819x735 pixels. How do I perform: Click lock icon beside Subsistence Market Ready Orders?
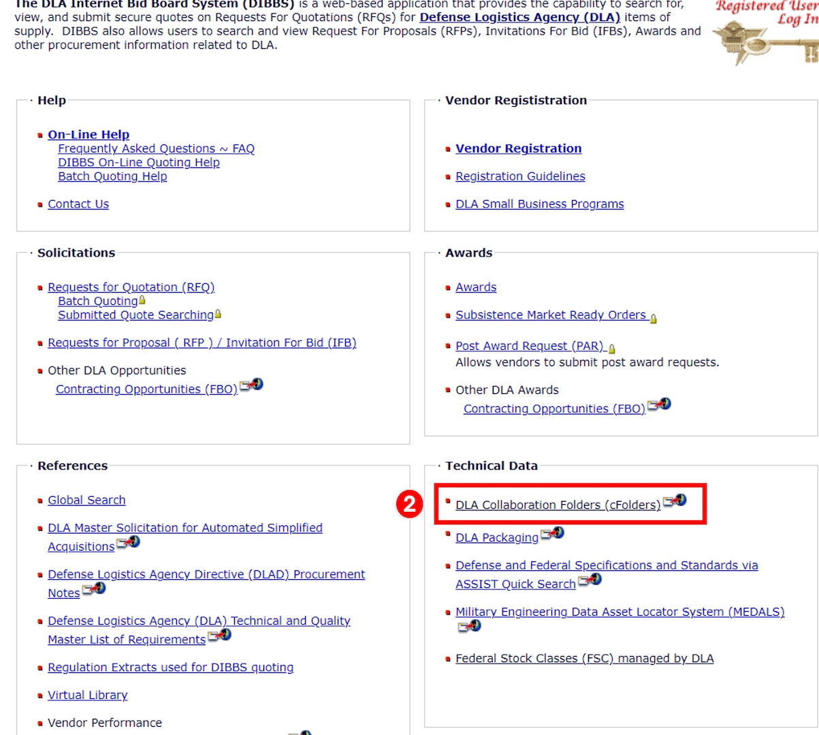click(654, 318)
